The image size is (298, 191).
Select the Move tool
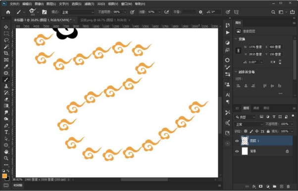coord(6,27)
